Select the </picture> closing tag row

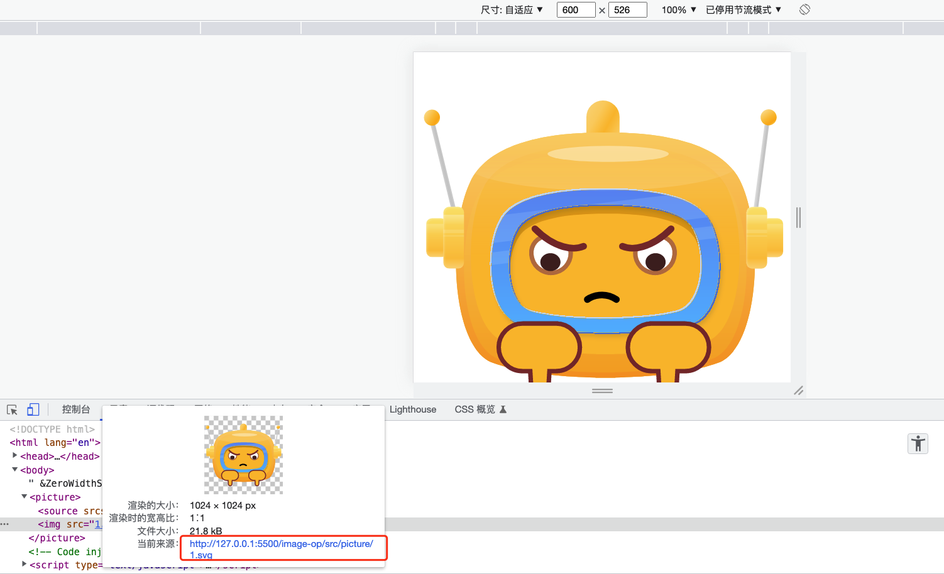click(x=57, y=538)
